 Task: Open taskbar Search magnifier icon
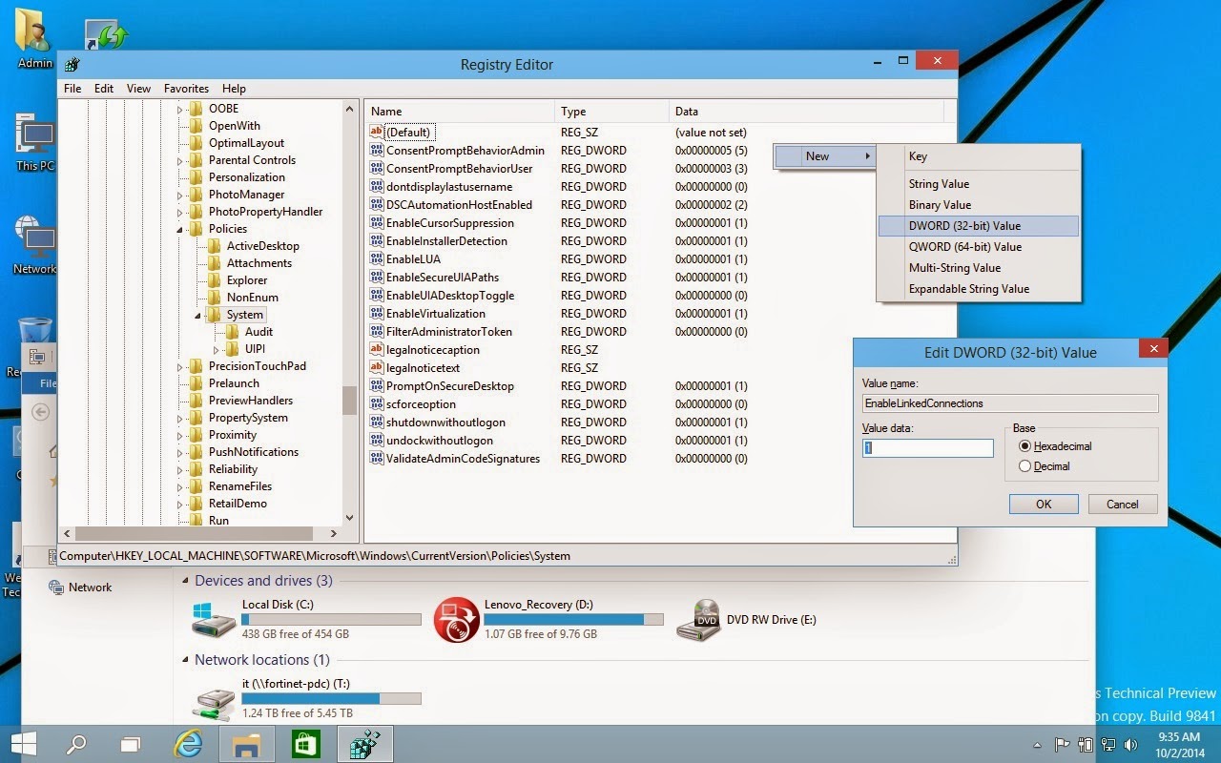tap(76, 744)
